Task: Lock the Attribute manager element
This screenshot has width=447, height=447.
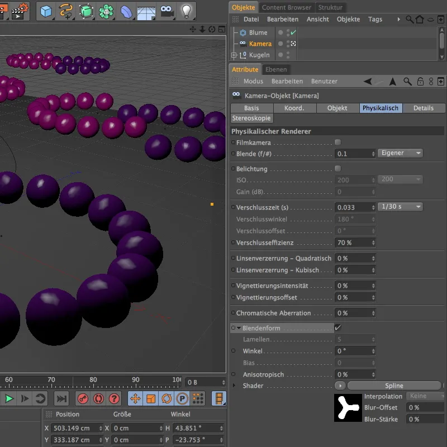Action: coord(420,82)
